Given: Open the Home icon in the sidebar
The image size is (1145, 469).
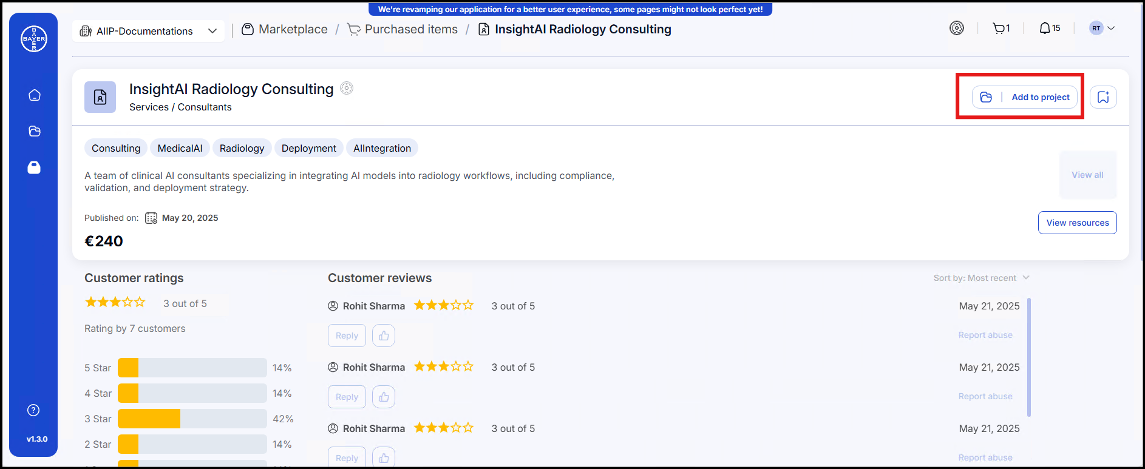Looking at the screenshot, I should (x=35, y=95).
